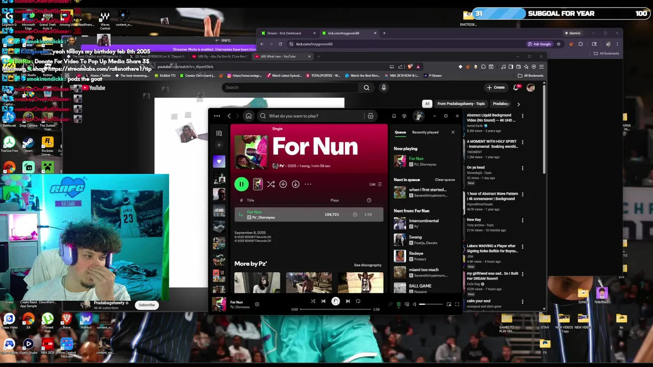Go back in Spotify navigation
Screen dimensions: 653x367
229,116
